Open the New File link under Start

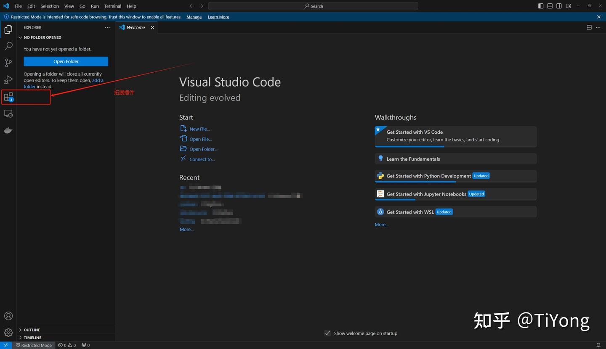199,129
